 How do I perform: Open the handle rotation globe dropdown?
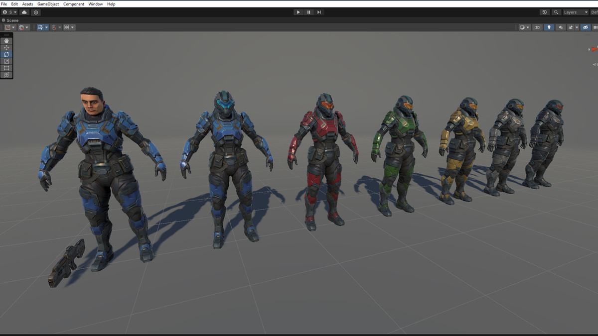[x=23, y=27]
